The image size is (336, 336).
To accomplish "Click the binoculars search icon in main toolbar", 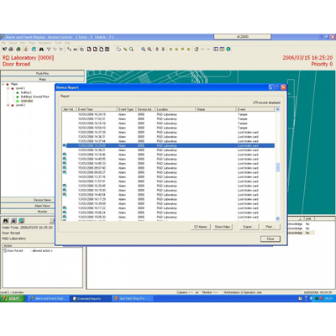I will (41, 50).
